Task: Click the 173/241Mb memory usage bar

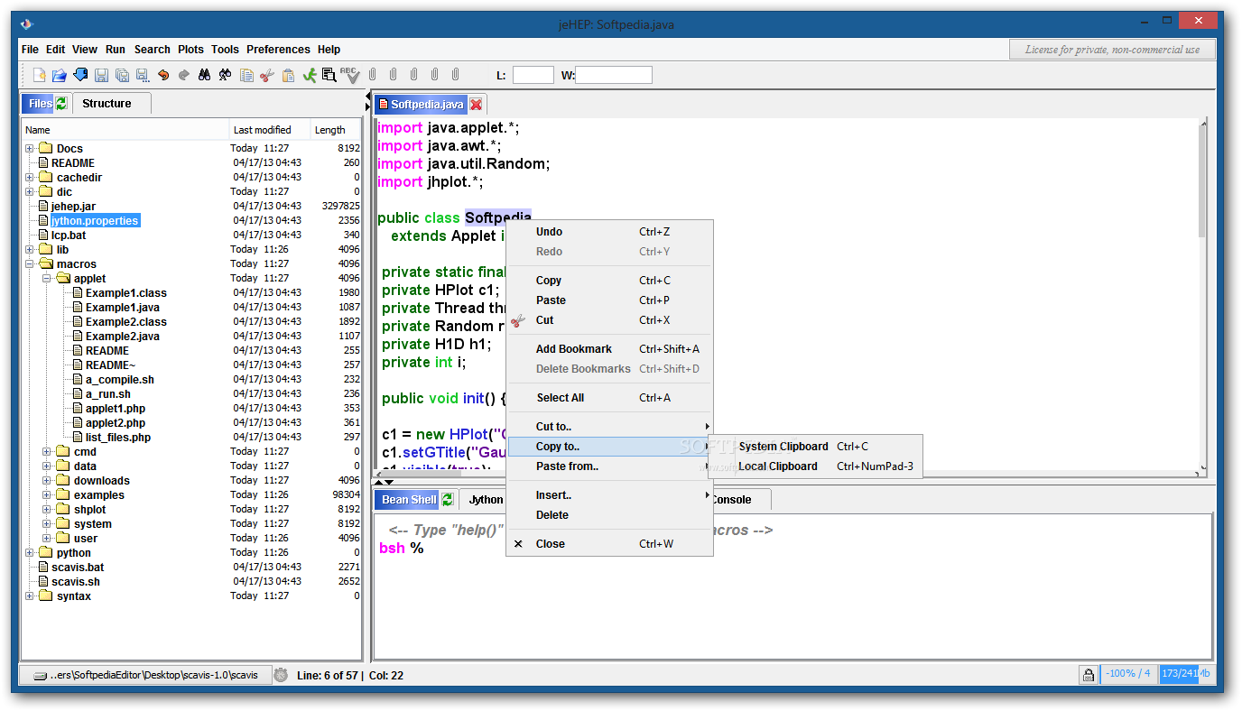Action: 1186,674
